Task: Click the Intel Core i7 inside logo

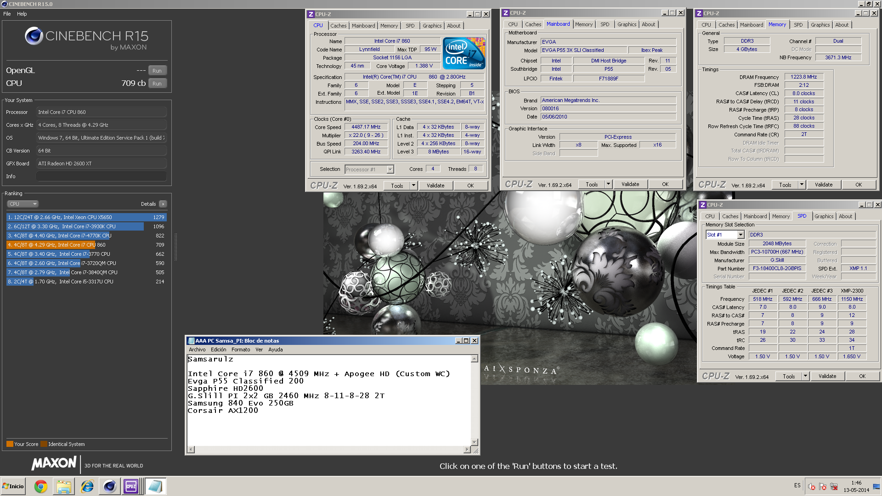Action: click(464, 53)
